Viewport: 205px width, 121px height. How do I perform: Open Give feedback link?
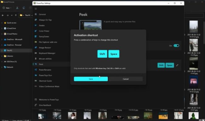(x=45, y=105)
